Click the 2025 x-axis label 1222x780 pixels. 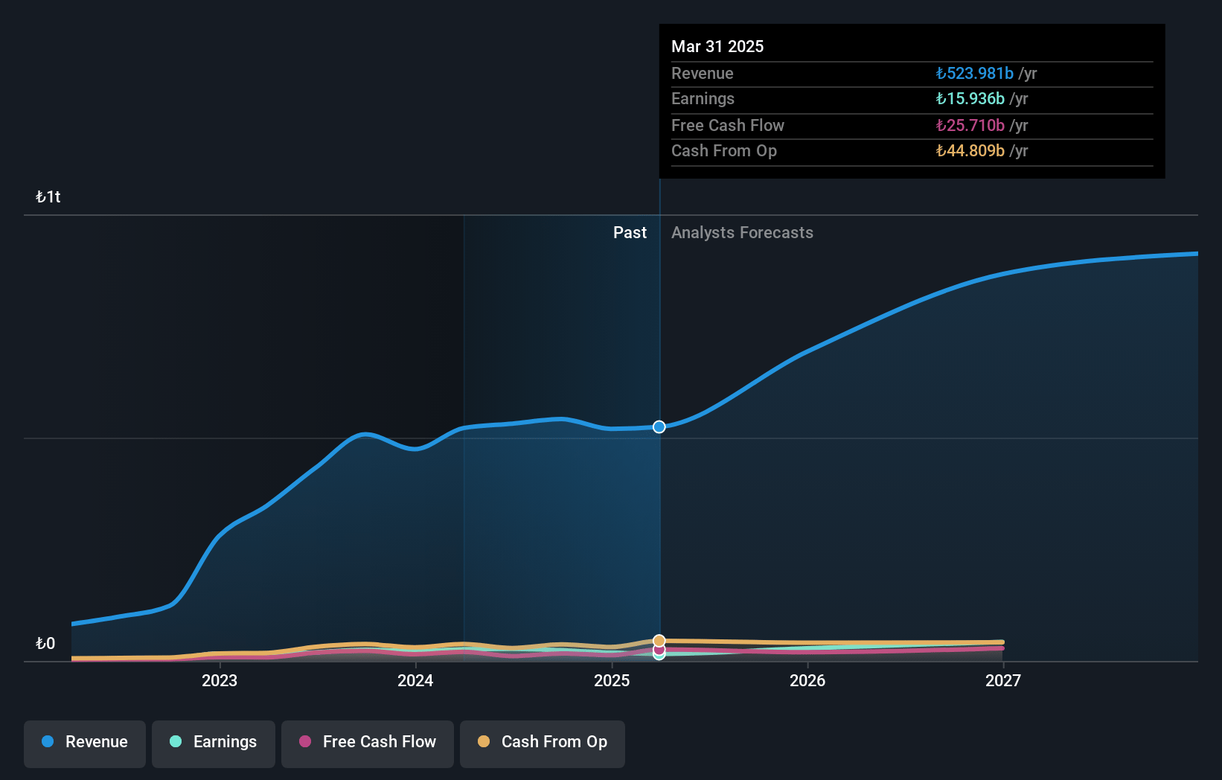pyautogui.click(x=612, y=680)
